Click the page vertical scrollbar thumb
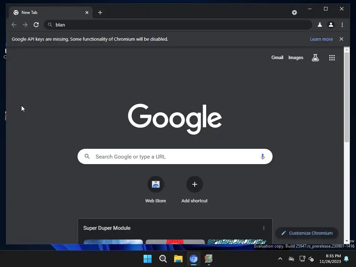 347,98
